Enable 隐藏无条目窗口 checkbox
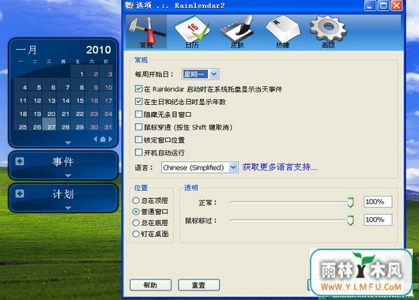Screen dimensions: 419x300 (138, 114)
